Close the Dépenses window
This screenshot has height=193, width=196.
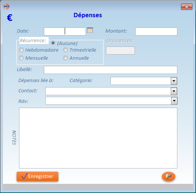pos(186,7)
